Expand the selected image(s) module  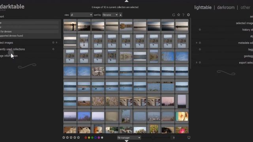(x=244, y=23)
